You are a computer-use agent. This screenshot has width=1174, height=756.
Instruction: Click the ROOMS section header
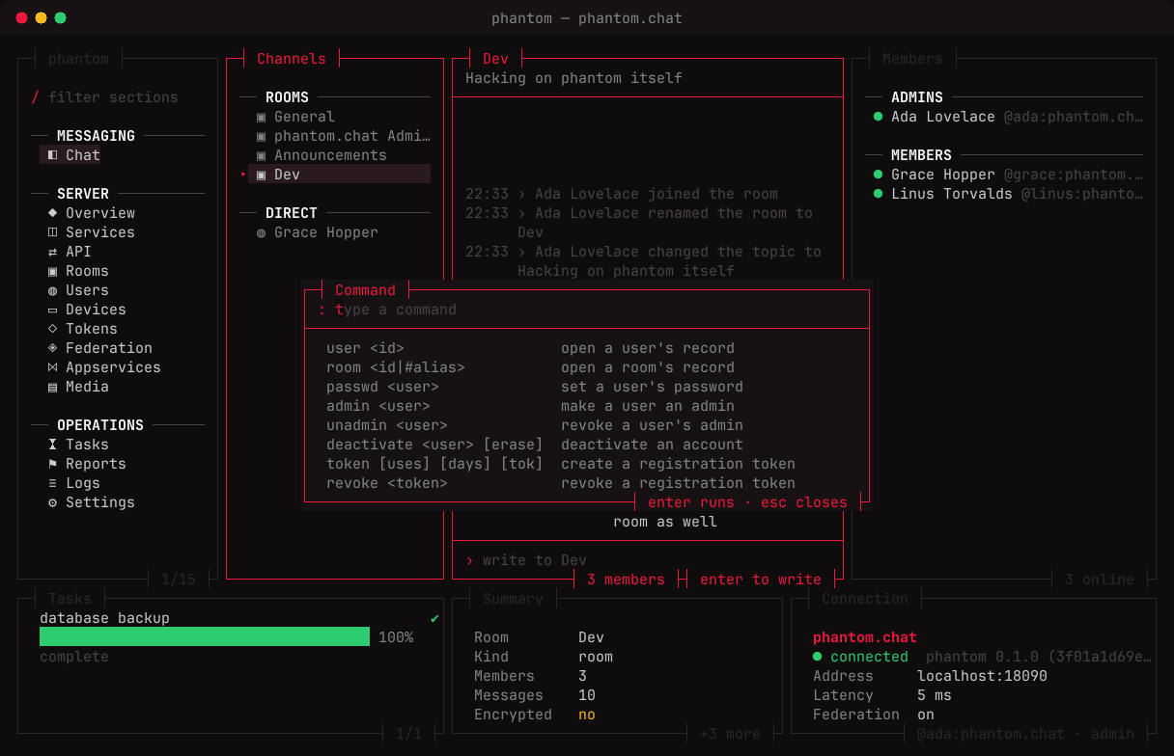pos(287,97)
